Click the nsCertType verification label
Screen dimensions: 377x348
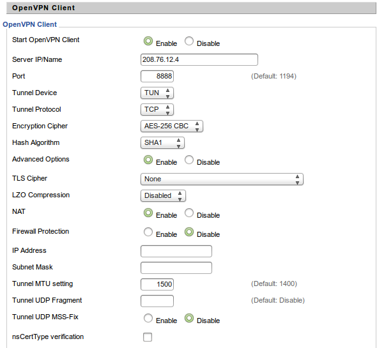coord(48,337)
